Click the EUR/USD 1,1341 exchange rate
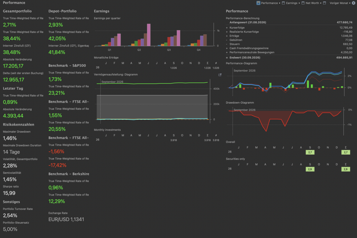 point(66,219)
